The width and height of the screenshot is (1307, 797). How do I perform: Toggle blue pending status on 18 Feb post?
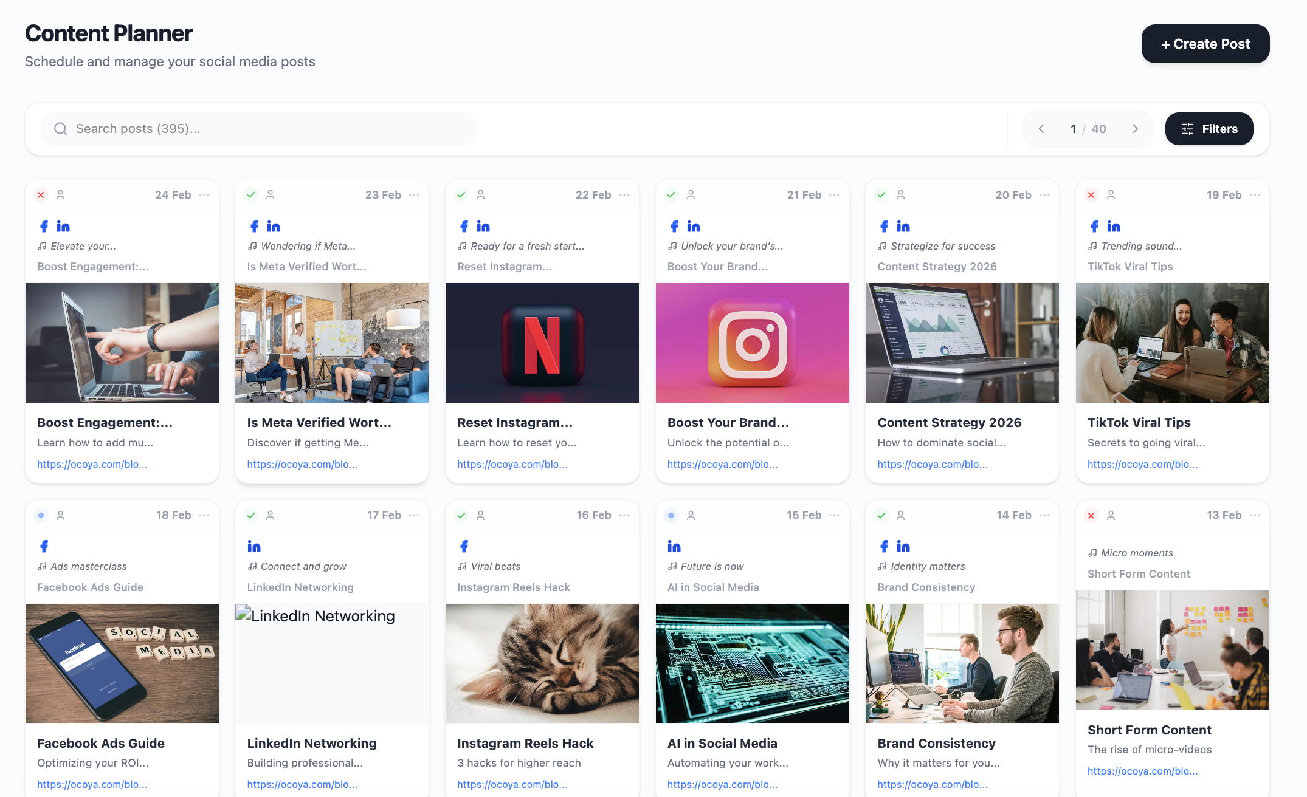click(41, 515)
